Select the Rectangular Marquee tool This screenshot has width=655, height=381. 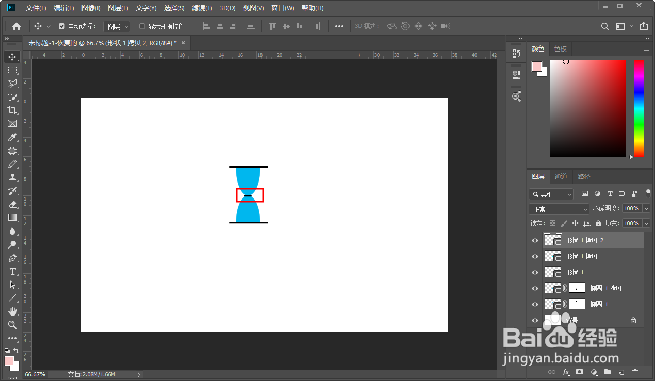(12, 70)
